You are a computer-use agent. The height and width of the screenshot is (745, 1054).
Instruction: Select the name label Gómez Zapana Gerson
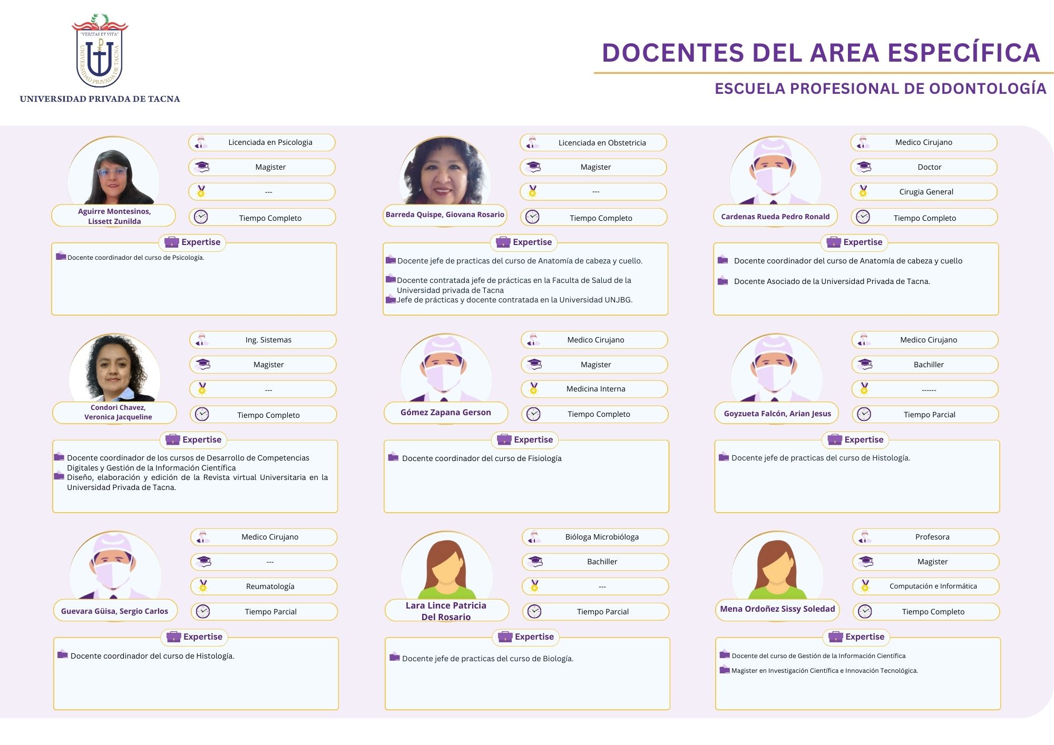pos(446,413)
